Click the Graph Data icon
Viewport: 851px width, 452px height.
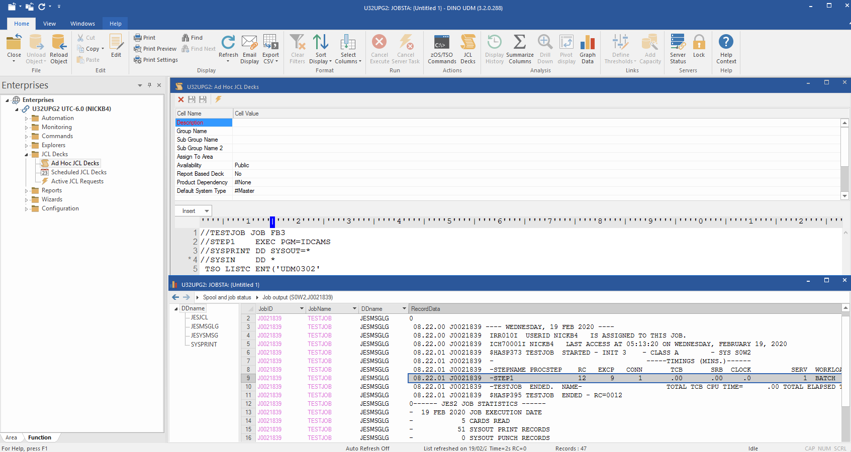tap(587, 49)
